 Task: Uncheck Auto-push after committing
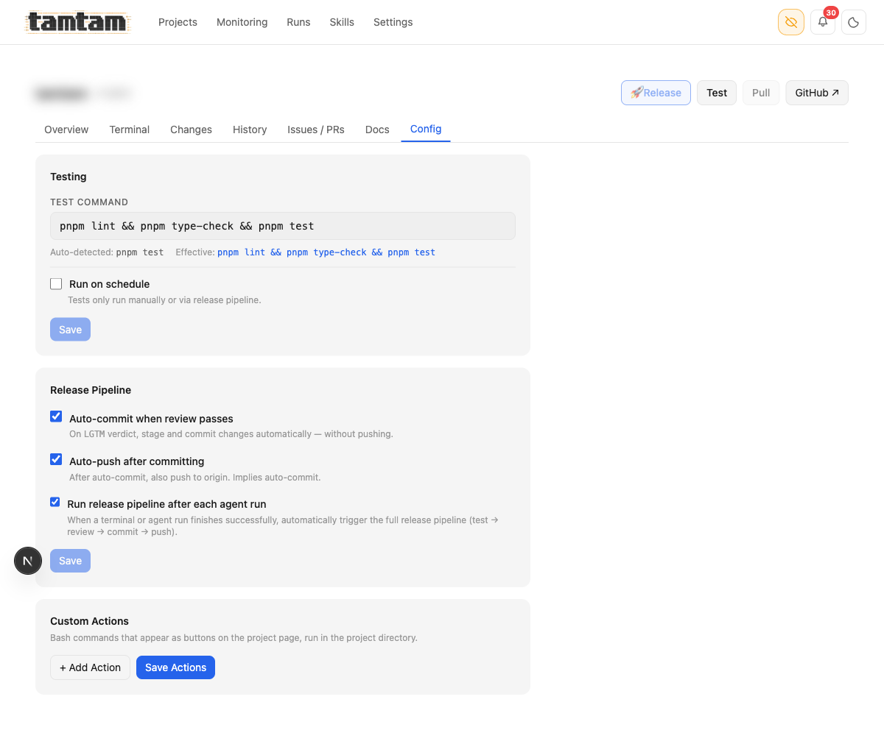(x=56, y=458)
